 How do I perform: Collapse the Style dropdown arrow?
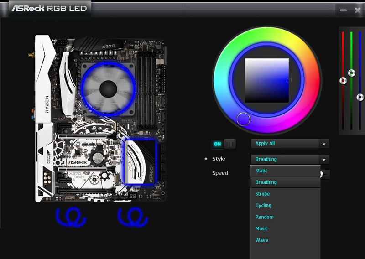coord(324,160)
